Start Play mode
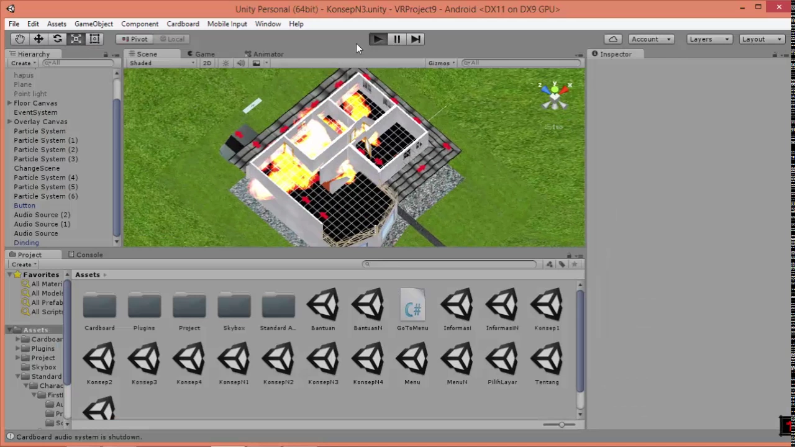 point(378,39)
